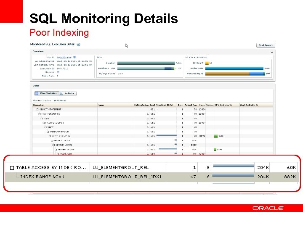Click the Activity tab chart icon
The height and width of the screenshot is (227, 303).
(61, 93)
